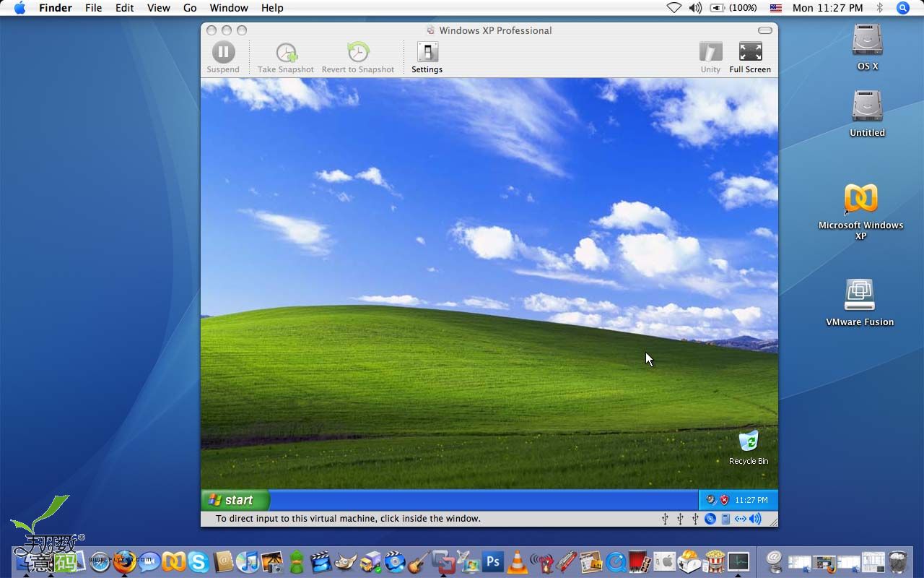
Task: Click the sound device status icon
Action: pyautogui.click(x=756, y=519)
